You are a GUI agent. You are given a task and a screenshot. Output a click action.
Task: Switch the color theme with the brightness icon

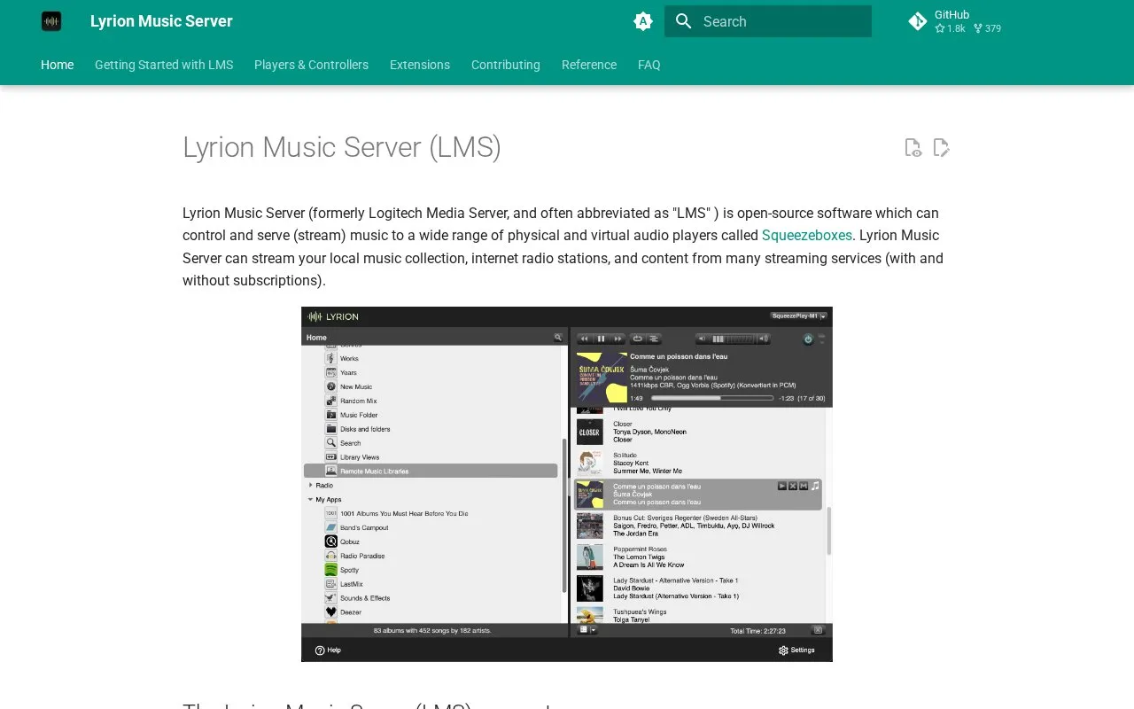click(x=643, y=21)
